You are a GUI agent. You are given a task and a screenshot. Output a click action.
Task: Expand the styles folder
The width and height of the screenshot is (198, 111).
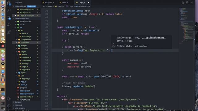[23, 73]
